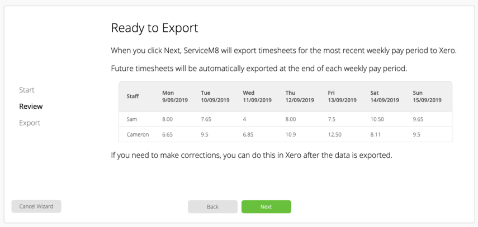The width and height of the screenshot is (478, 227).
Task: Click the Sun 15/09/2019 column header
Action: 427,96
